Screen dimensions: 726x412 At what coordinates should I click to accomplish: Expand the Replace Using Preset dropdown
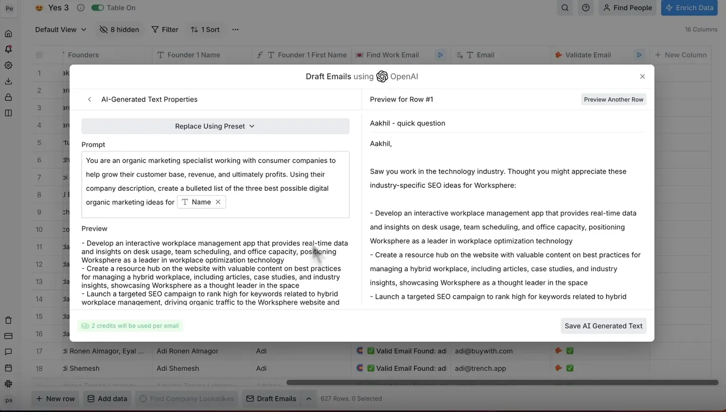pyautogui.click(x=215, y=126)
